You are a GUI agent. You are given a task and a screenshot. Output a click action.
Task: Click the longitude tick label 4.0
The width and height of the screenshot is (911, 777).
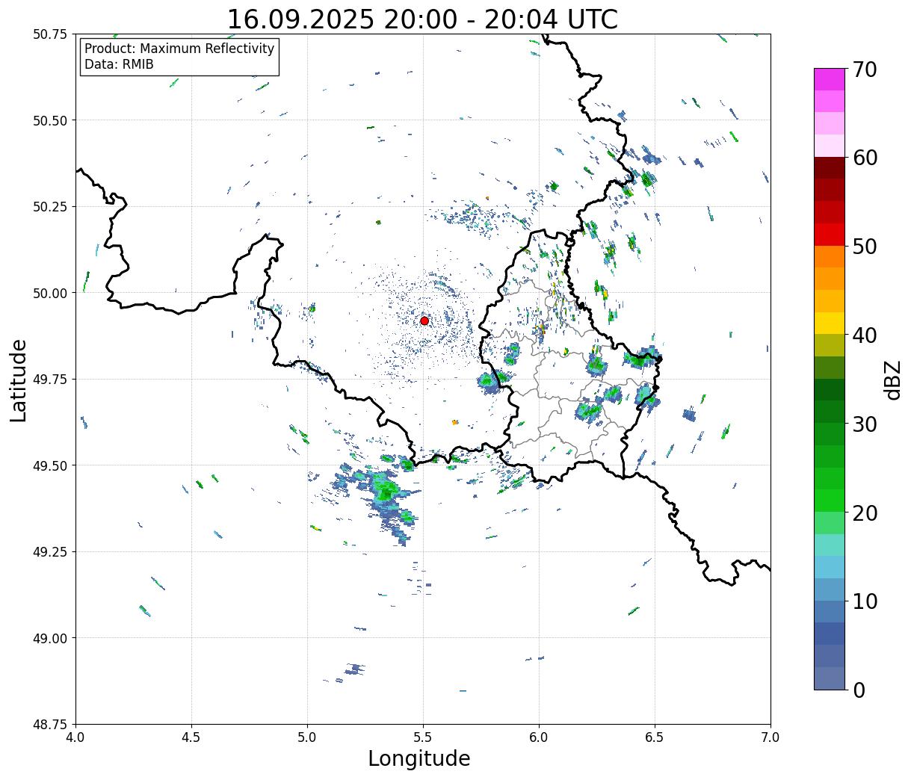[75, 737]
